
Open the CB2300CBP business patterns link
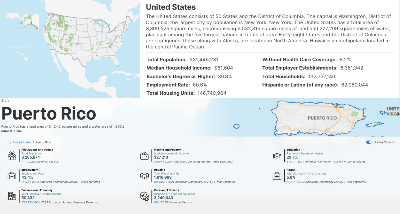pos(29,202)
